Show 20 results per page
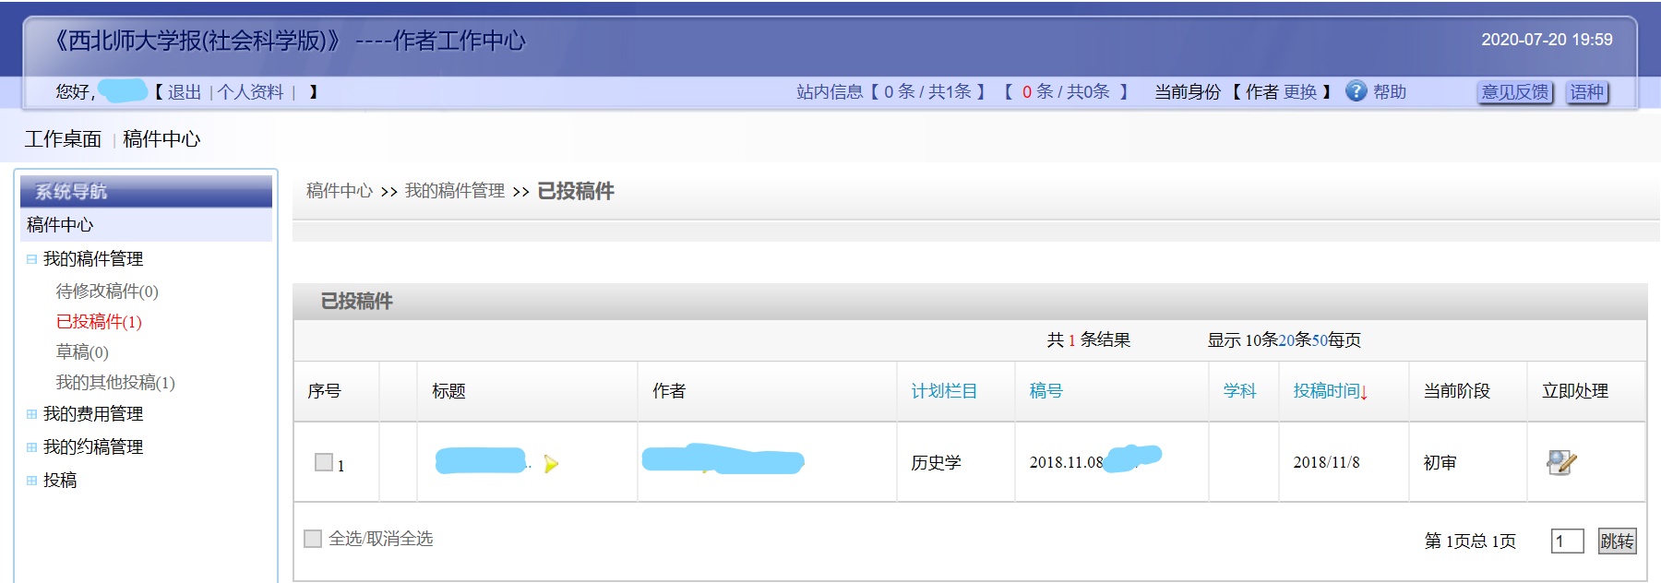Image resolution: width=1661 pixels, height=583 pixels. (x=1286, y=340)
